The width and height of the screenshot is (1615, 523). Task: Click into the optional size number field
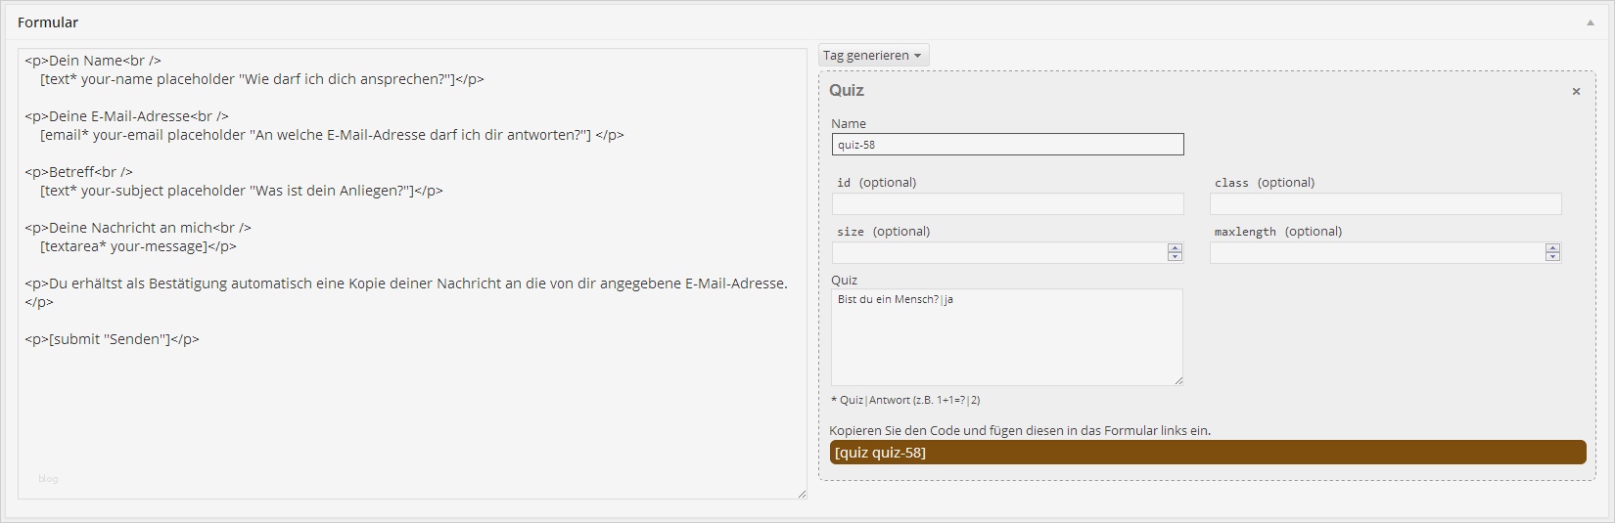[998, 253]
